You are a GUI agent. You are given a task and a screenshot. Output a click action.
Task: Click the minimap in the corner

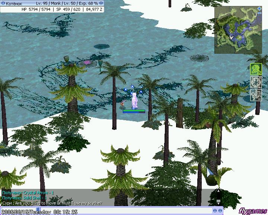[x=238, y=30]
